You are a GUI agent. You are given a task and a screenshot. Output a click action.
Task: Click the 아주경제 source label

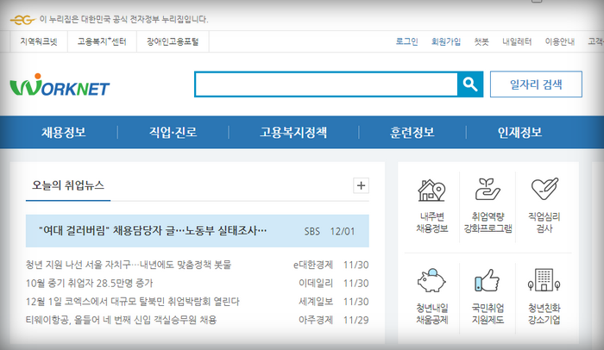316,320
